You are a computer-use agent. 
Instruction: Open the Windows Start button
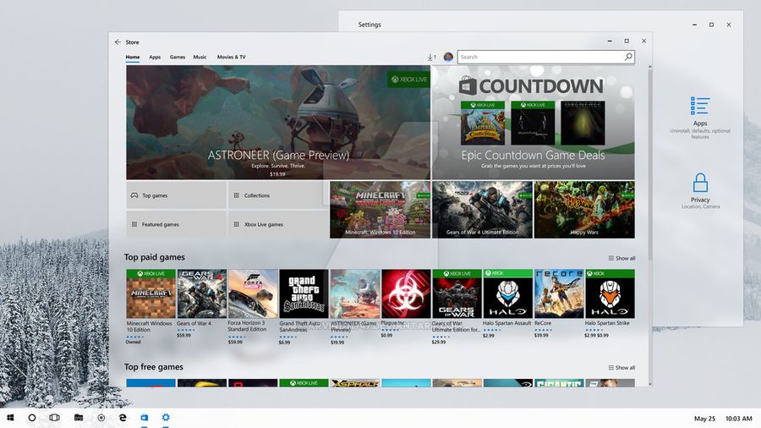click(x=10, y=417)
